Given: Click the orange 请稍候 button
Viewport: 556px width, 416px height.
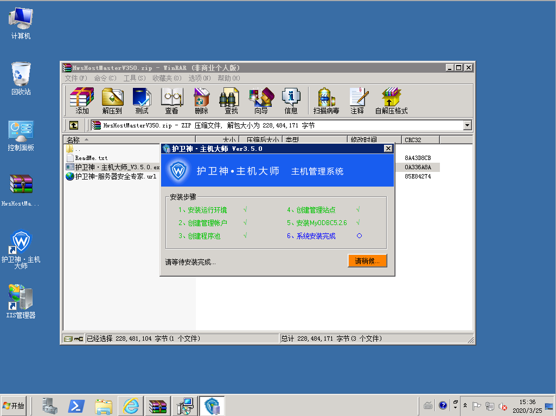Looking at the screenshot, I should click(x=367, y=261).
